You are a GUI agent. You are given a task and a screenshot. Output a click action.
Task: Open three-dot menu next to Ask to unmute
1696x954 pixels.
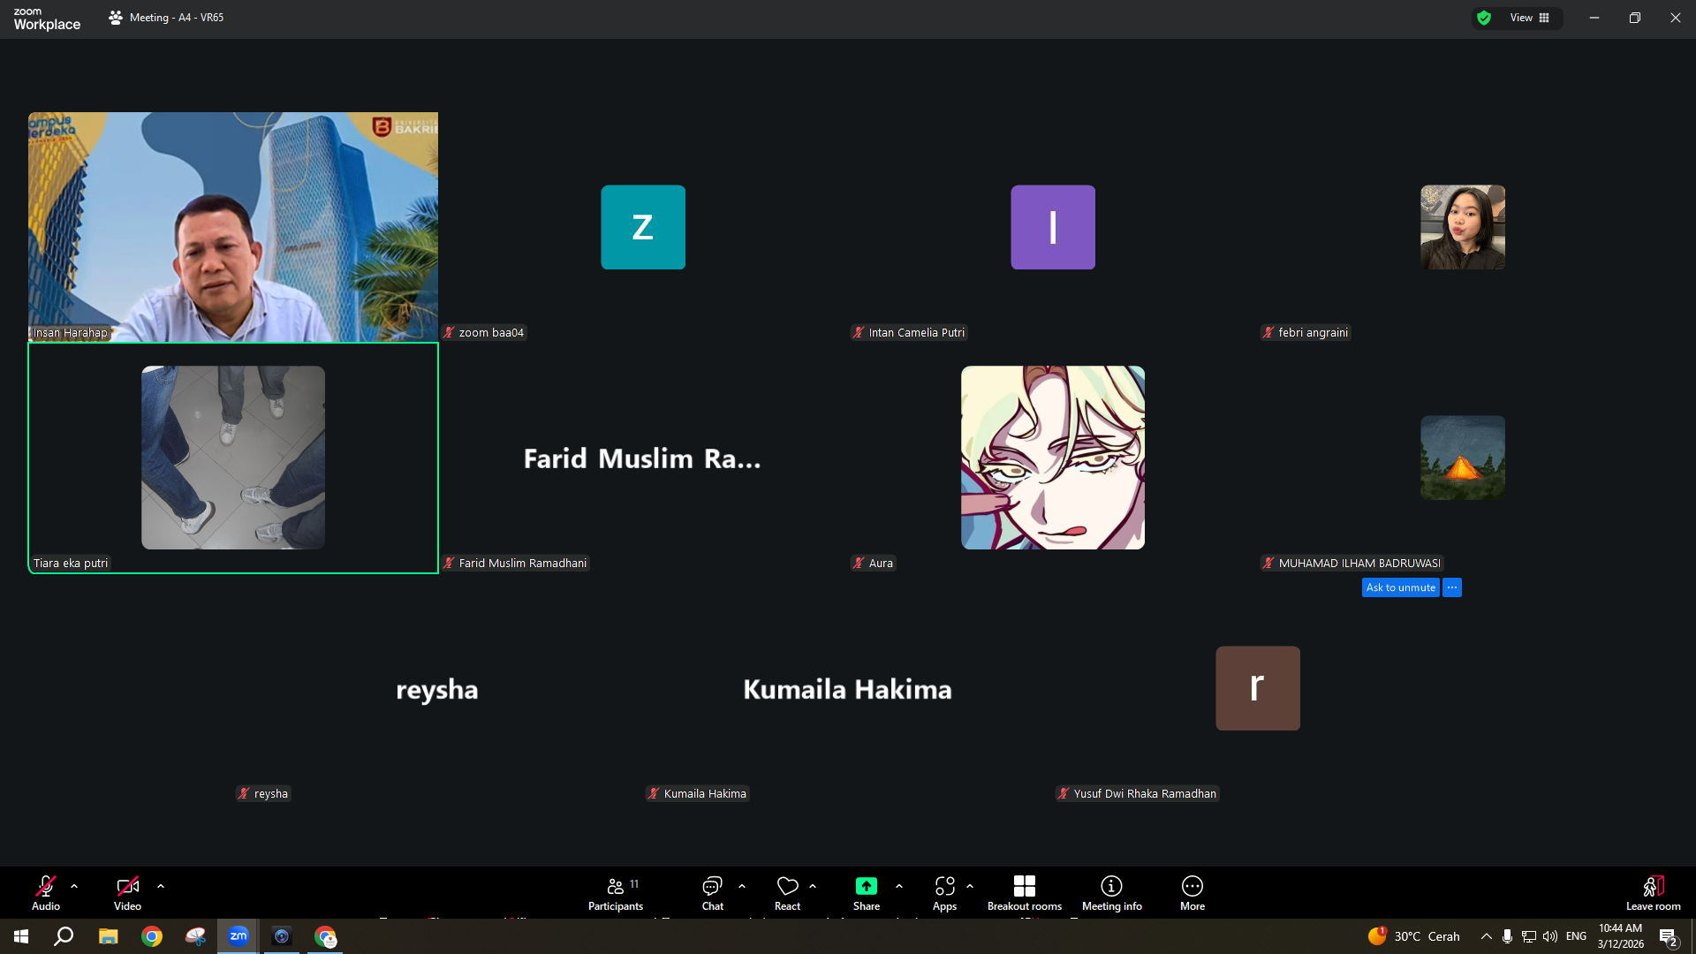tap(1452, 587)
